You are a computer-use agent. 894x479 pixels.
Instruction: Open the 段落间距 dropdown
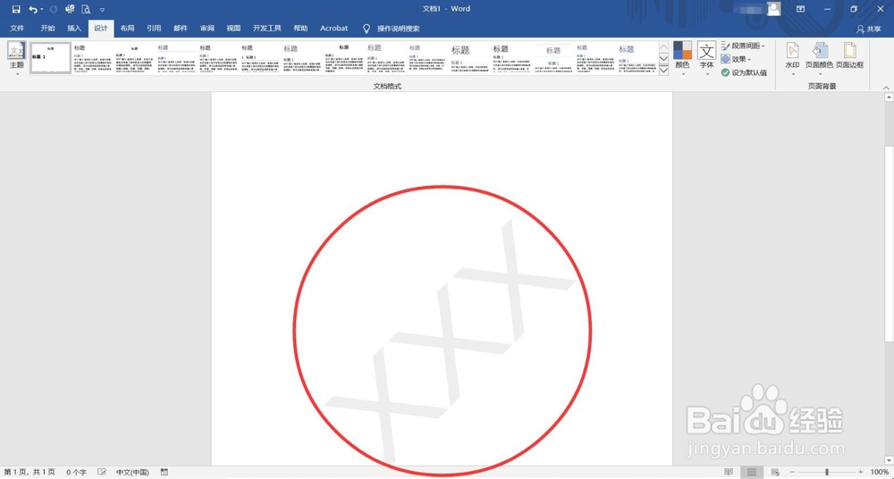coord(743,46)
